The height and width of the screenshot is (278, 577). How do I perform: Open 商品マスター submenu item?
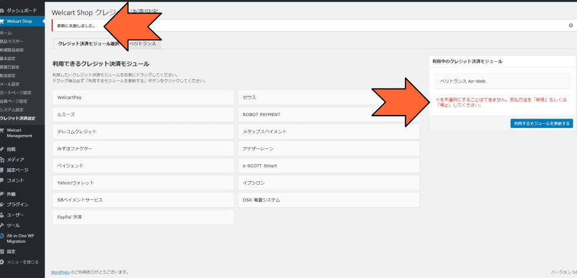coord(11,42)
